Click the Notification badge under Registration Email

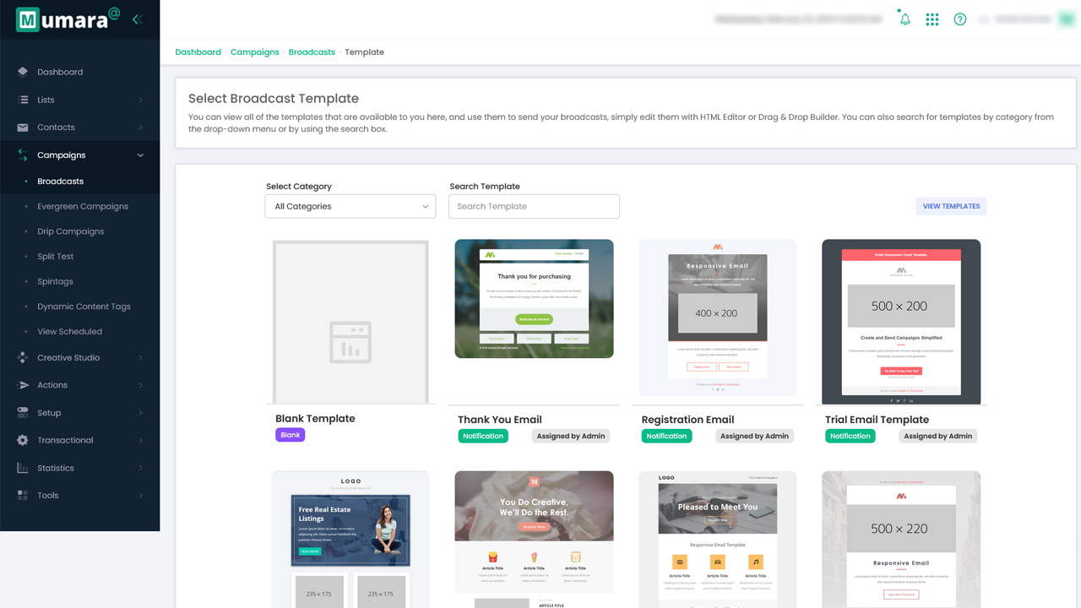666,436
